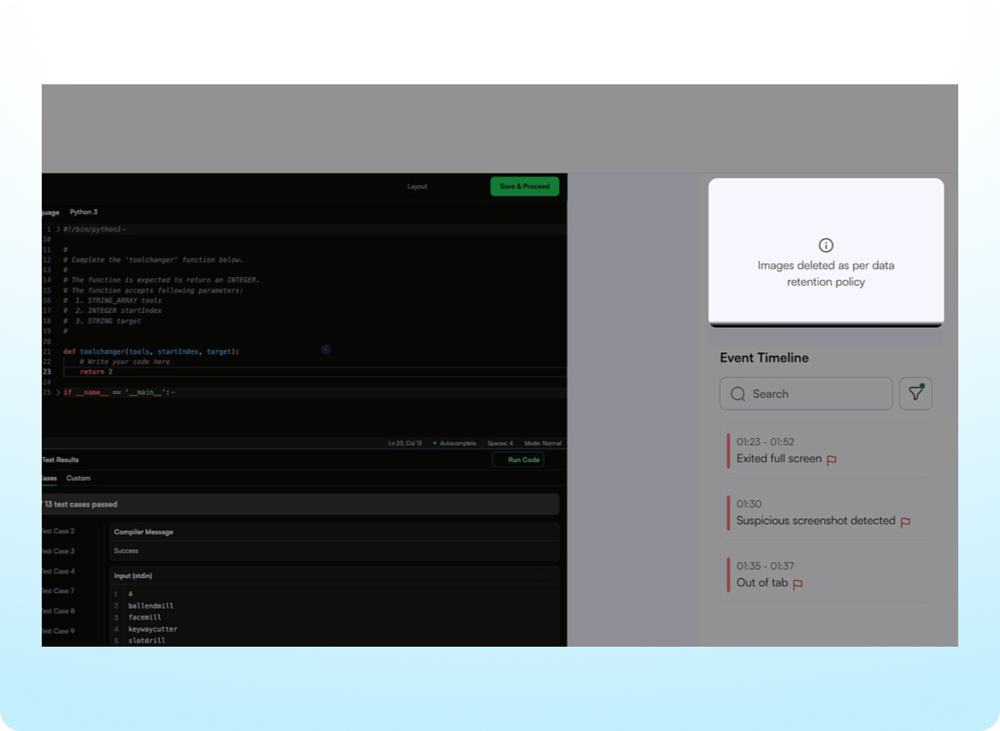Select Test Case 2
The image size is (1000, 731).
58,531
